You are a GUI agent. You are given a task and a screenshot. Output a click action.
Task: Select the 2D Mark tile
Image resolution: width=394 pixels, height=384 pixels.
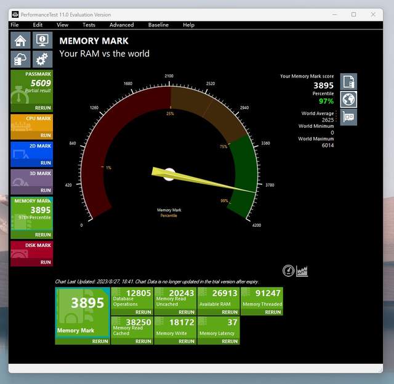[x=31, y=151]
